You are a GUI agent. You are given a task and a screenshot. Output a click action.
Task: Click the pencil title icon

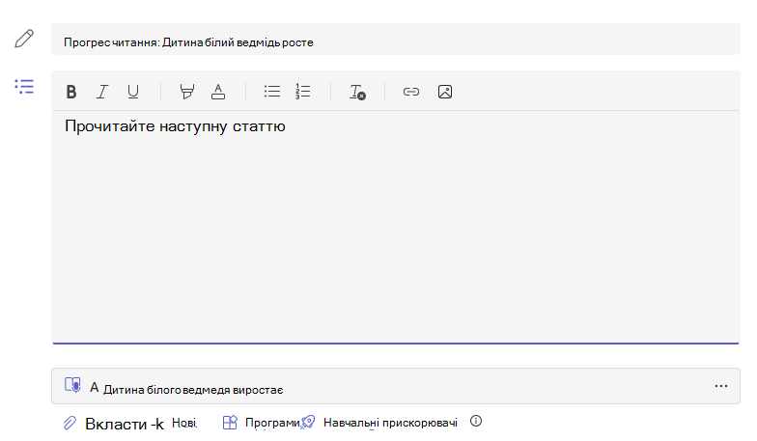tap(24, 39)
